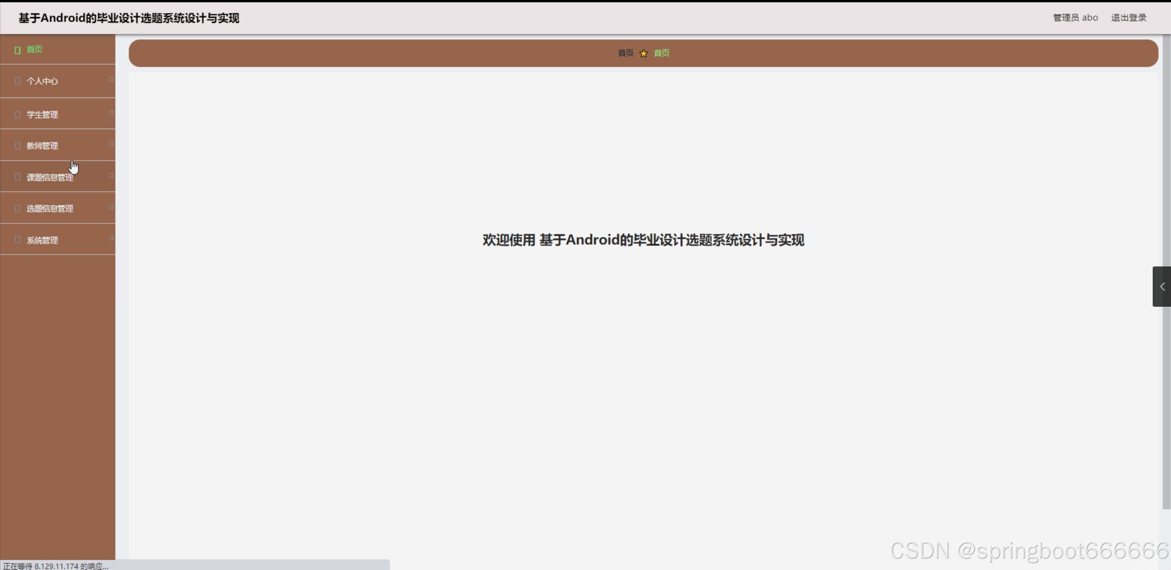The height and width of the screenshot is (570, 1171).
Task: Click the 管理员 abo user label
Action: click(x=1075, y=18)
